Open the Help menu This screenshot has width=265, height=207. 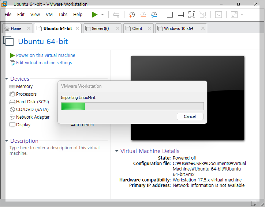coord(78,15)
